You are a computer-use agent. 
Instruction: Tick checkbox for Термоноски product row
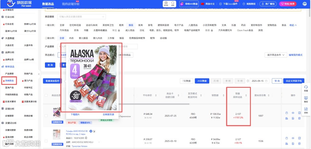[x=46, y=116]
